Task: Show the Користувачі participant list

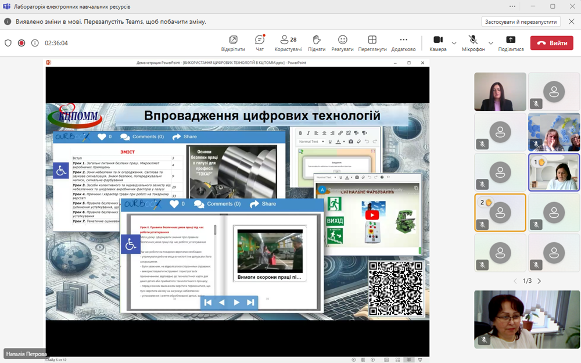Action: click(x=288, y=42)
